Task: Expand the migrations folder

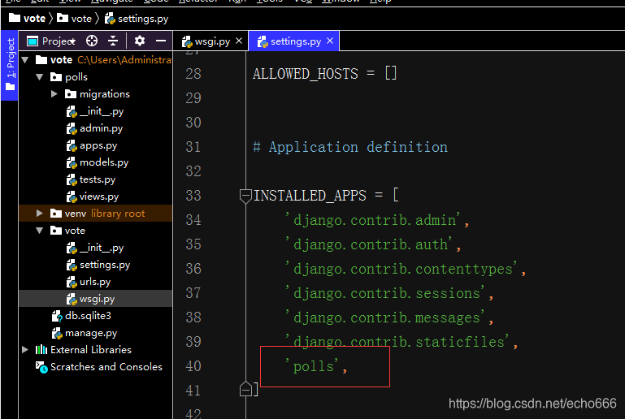Action: coord(54,94)
